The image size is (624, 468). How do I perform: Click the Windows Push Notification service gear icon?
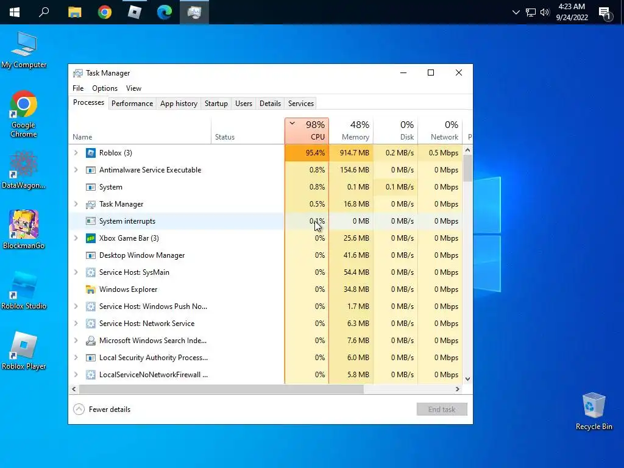[x=91, y=307]
